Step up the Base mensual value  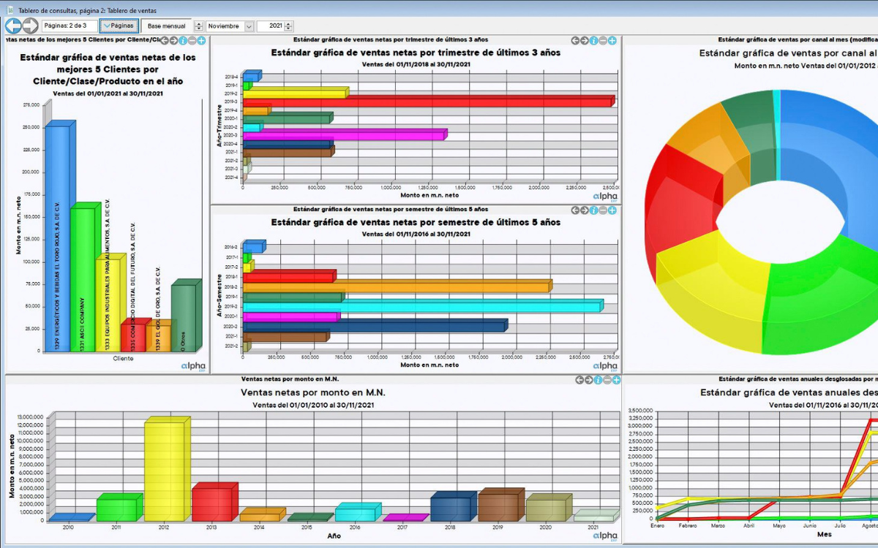click(198, 22)
